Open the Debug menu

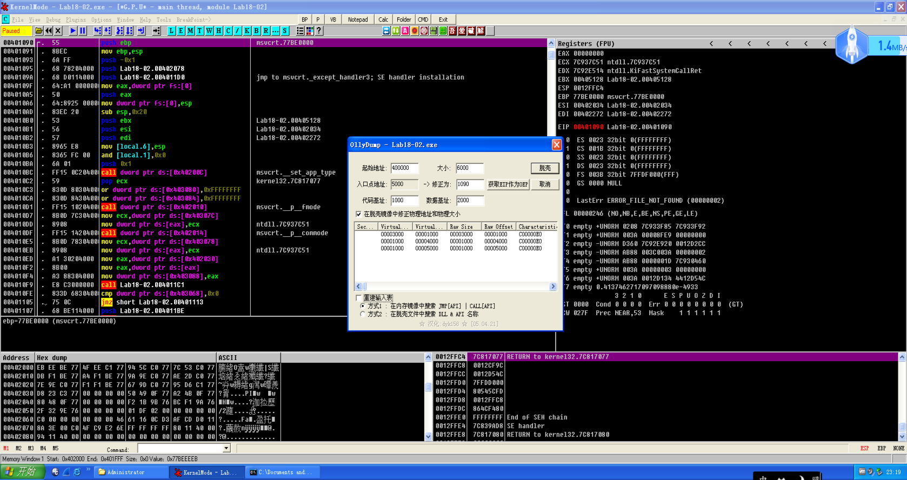coord(54,19)
